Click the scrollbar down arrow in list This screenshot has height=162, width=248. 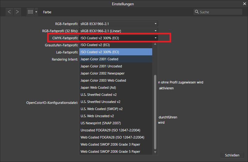click(155, 152)
